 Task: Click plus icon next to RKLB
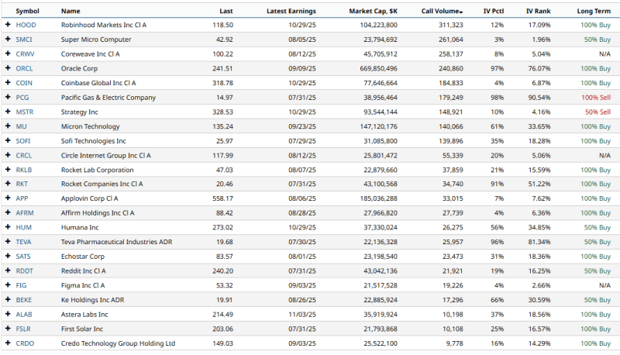click(7, 169)
